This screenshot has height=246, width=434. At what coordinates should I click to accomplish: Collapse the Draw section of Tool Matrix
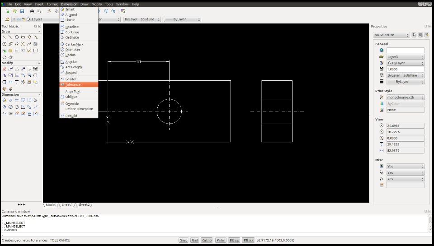[x=39, y=32]
